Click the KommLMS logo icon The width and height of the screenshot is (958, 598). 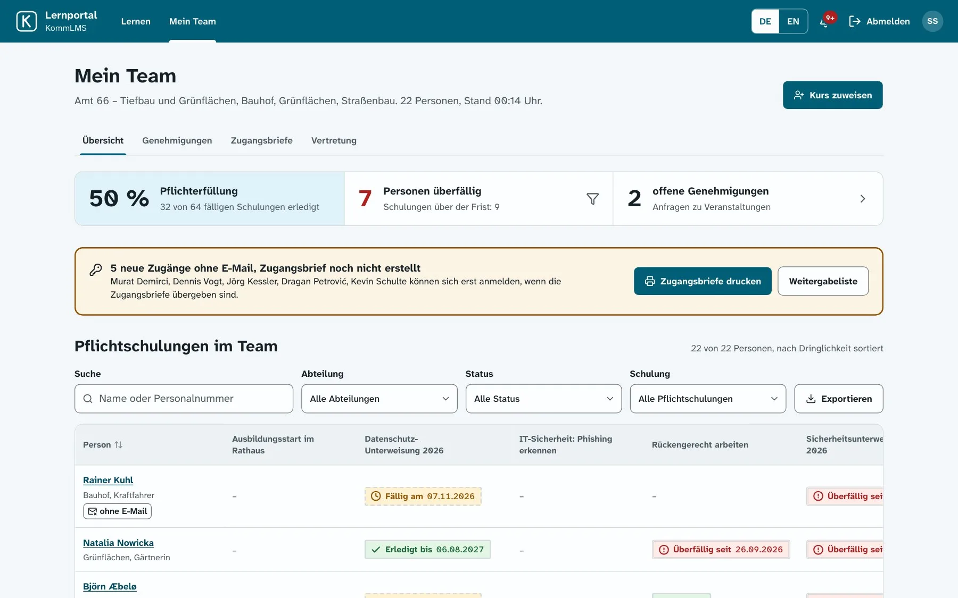click(27, 21)
